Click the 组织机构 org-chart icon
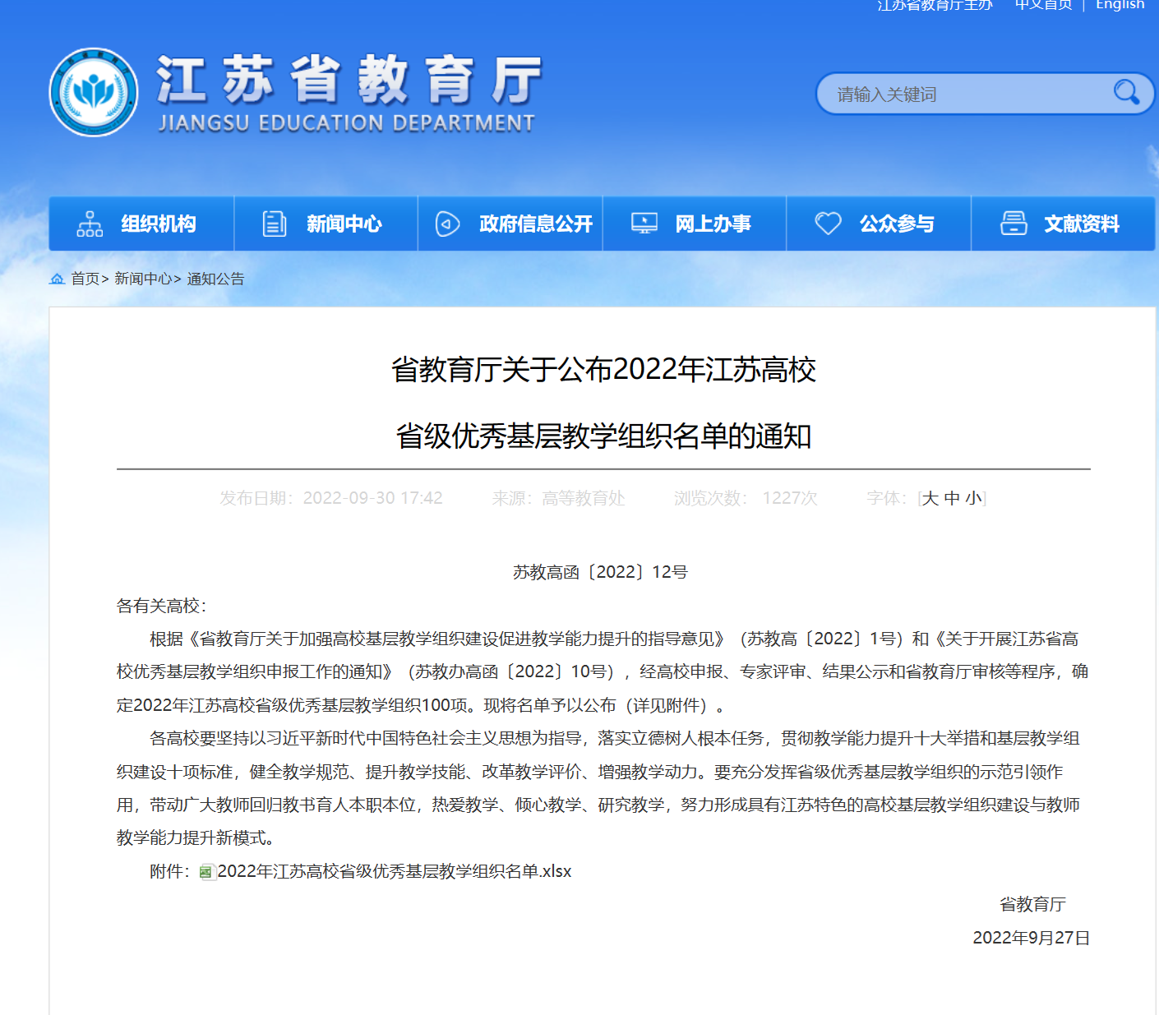This screenshot has height=1015, width=1159. (90, 224)
